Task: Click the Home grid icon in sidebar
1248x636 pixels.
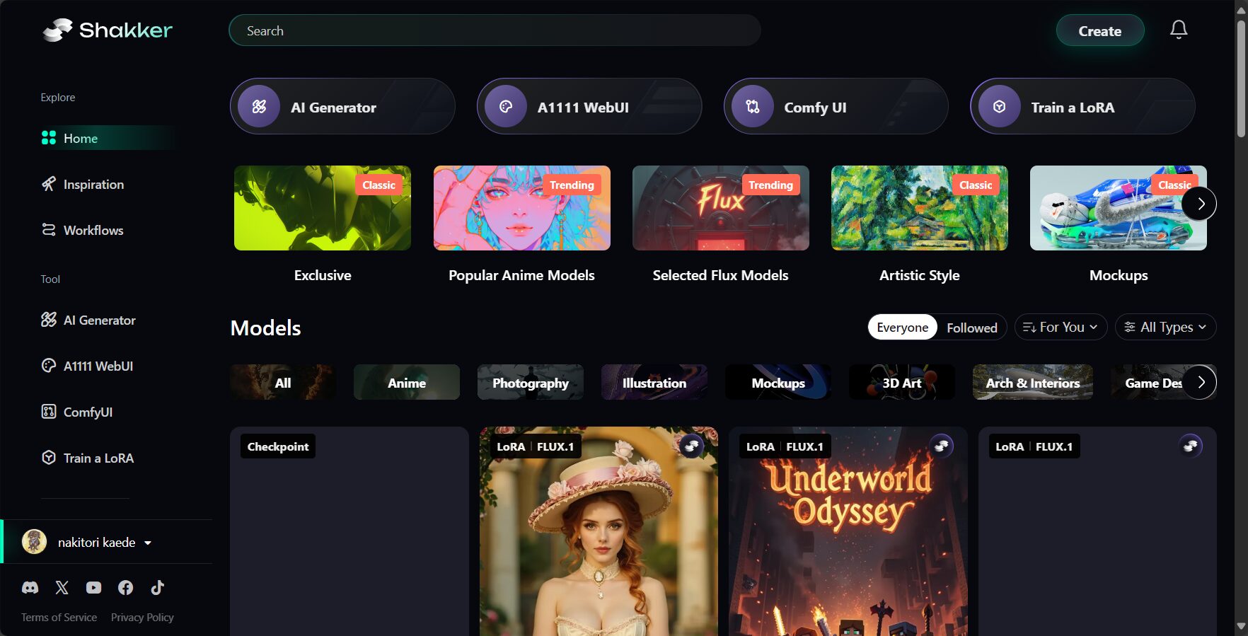Action: click(x=49, y=138)
